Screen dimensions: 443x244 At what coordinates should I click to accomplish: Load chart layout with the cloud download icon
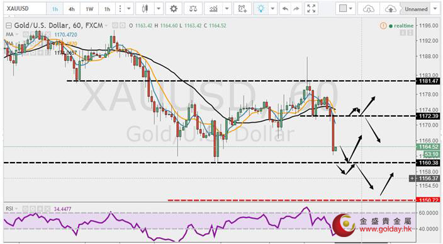point(368,9)
